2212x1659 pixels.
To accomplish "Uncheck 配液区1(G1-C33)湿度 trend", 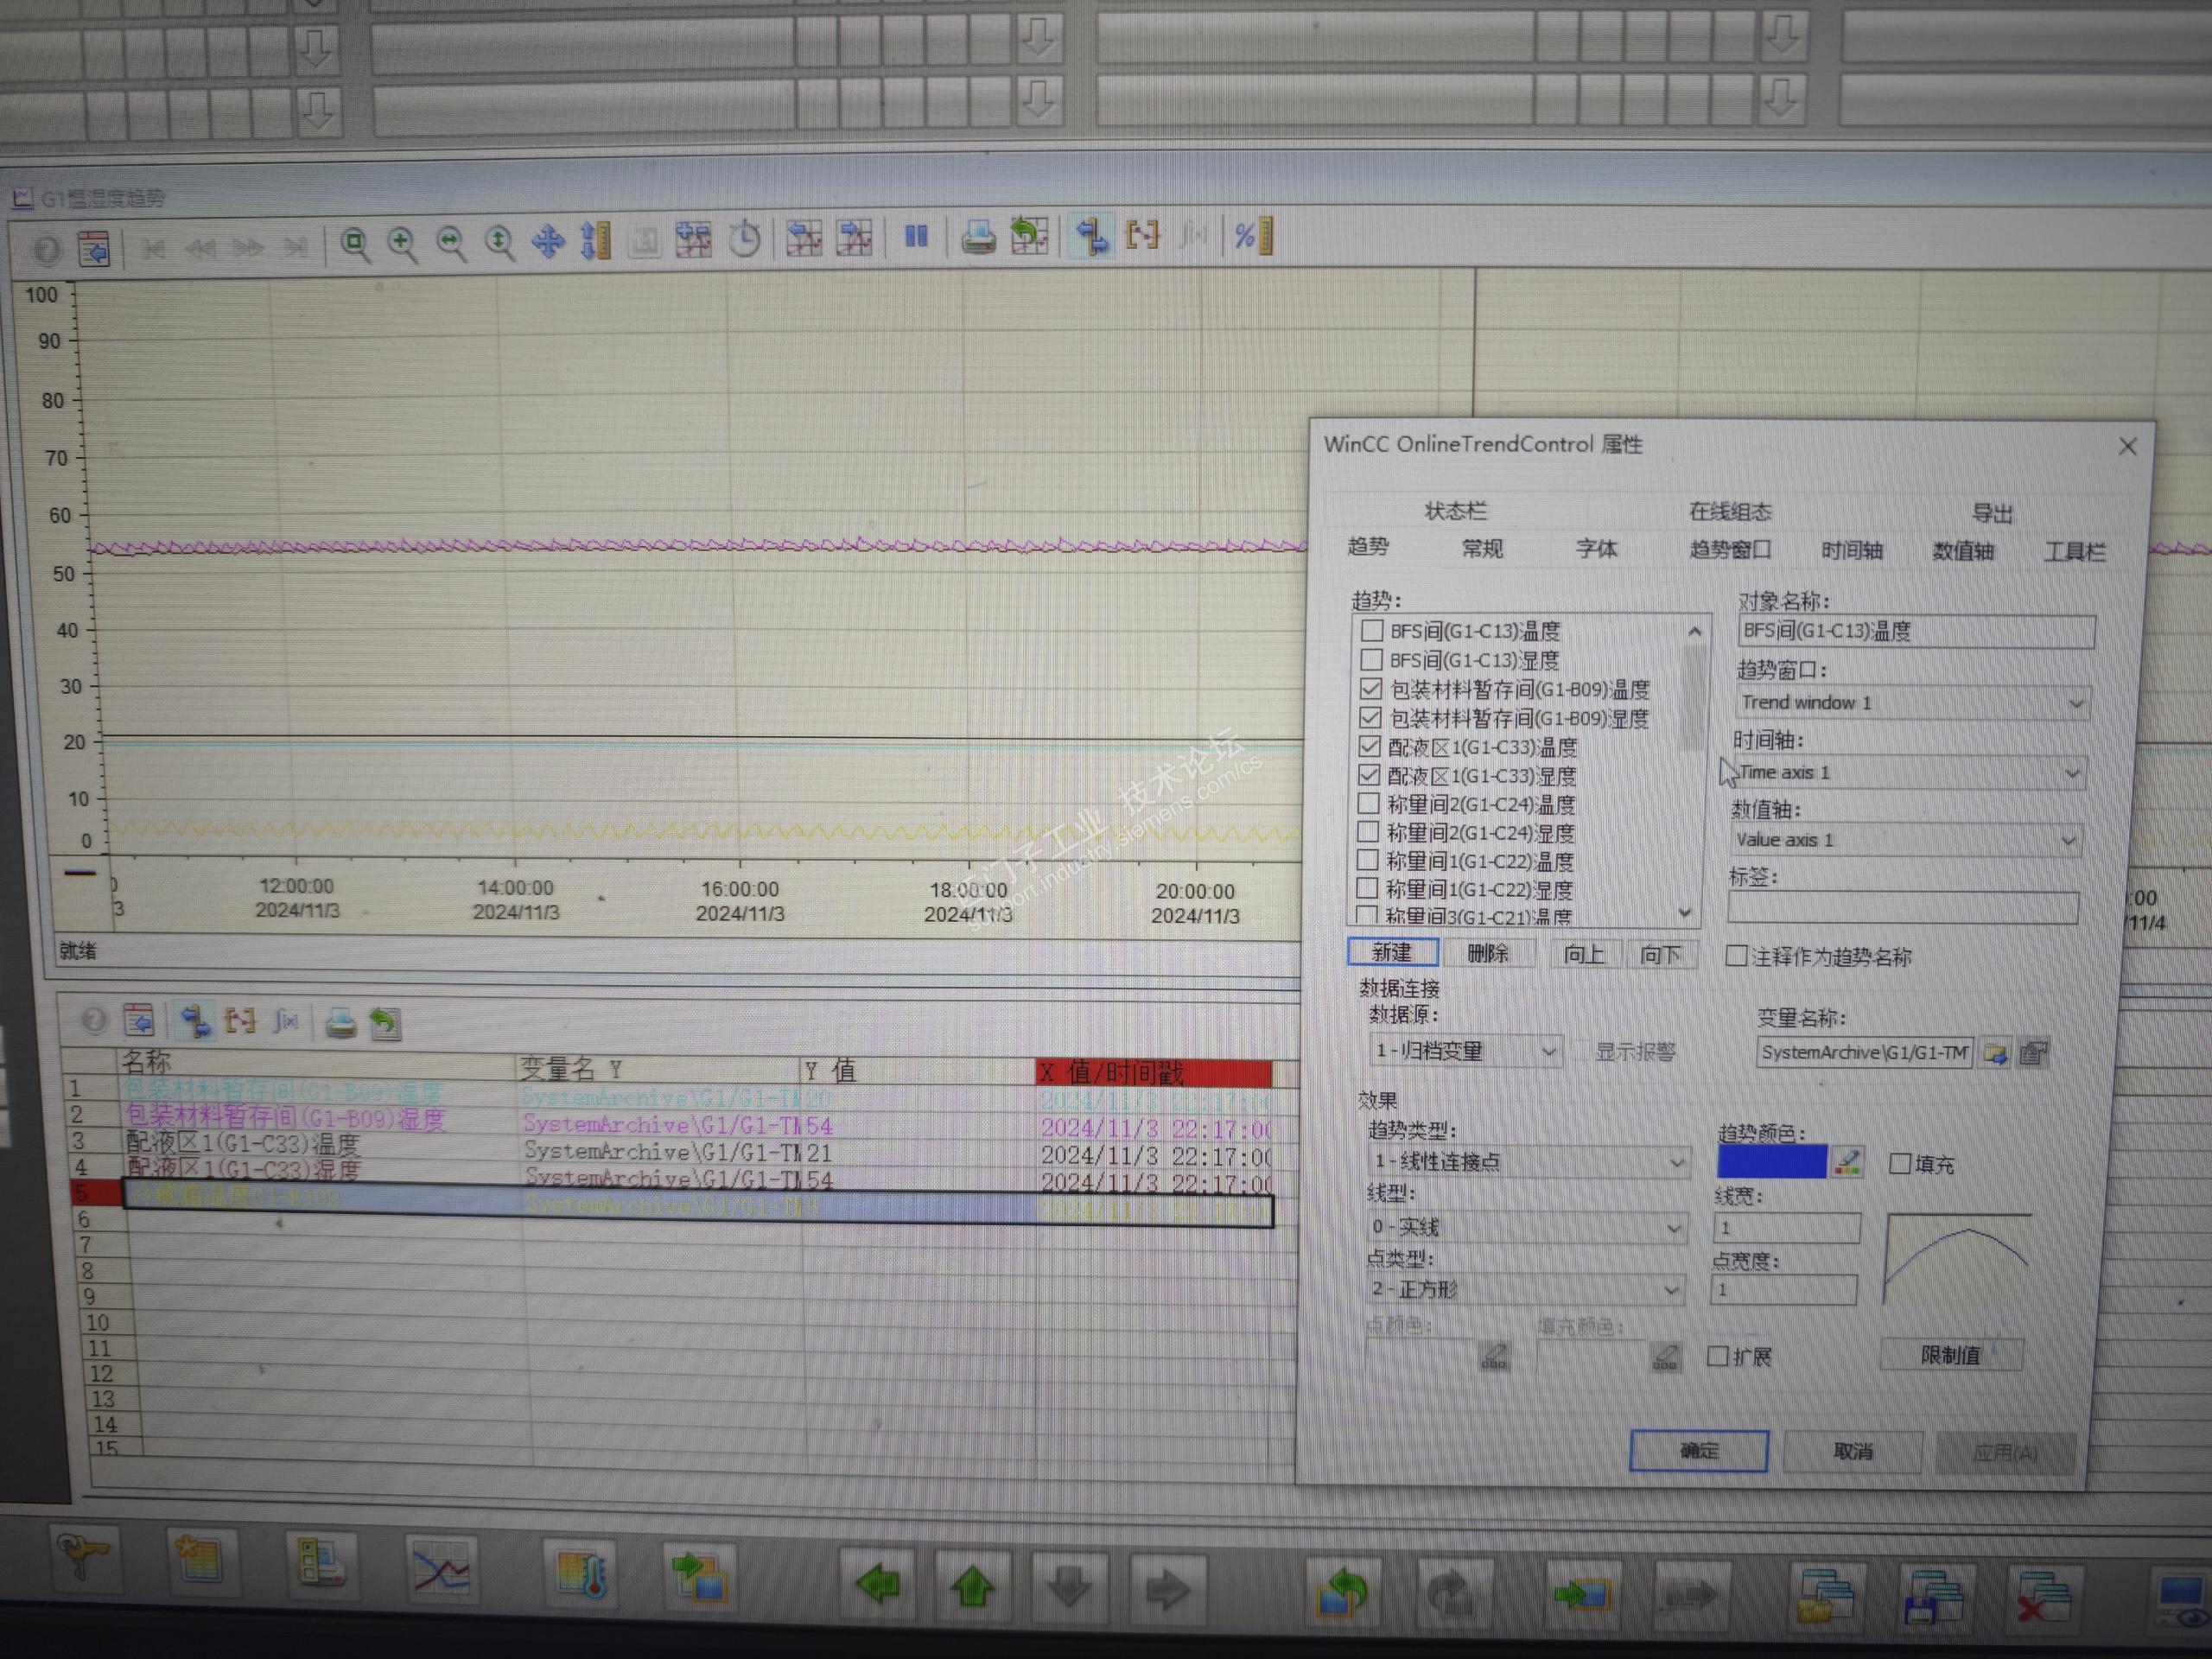I will pyautogui.click(x=1369, y=775).
